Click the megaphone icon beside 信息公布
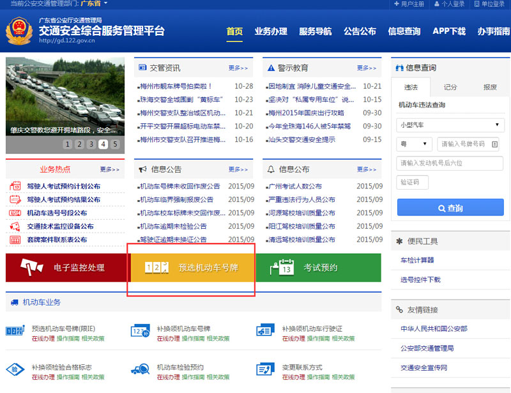This screenshot has width=511, height=393. coord(271,169)
